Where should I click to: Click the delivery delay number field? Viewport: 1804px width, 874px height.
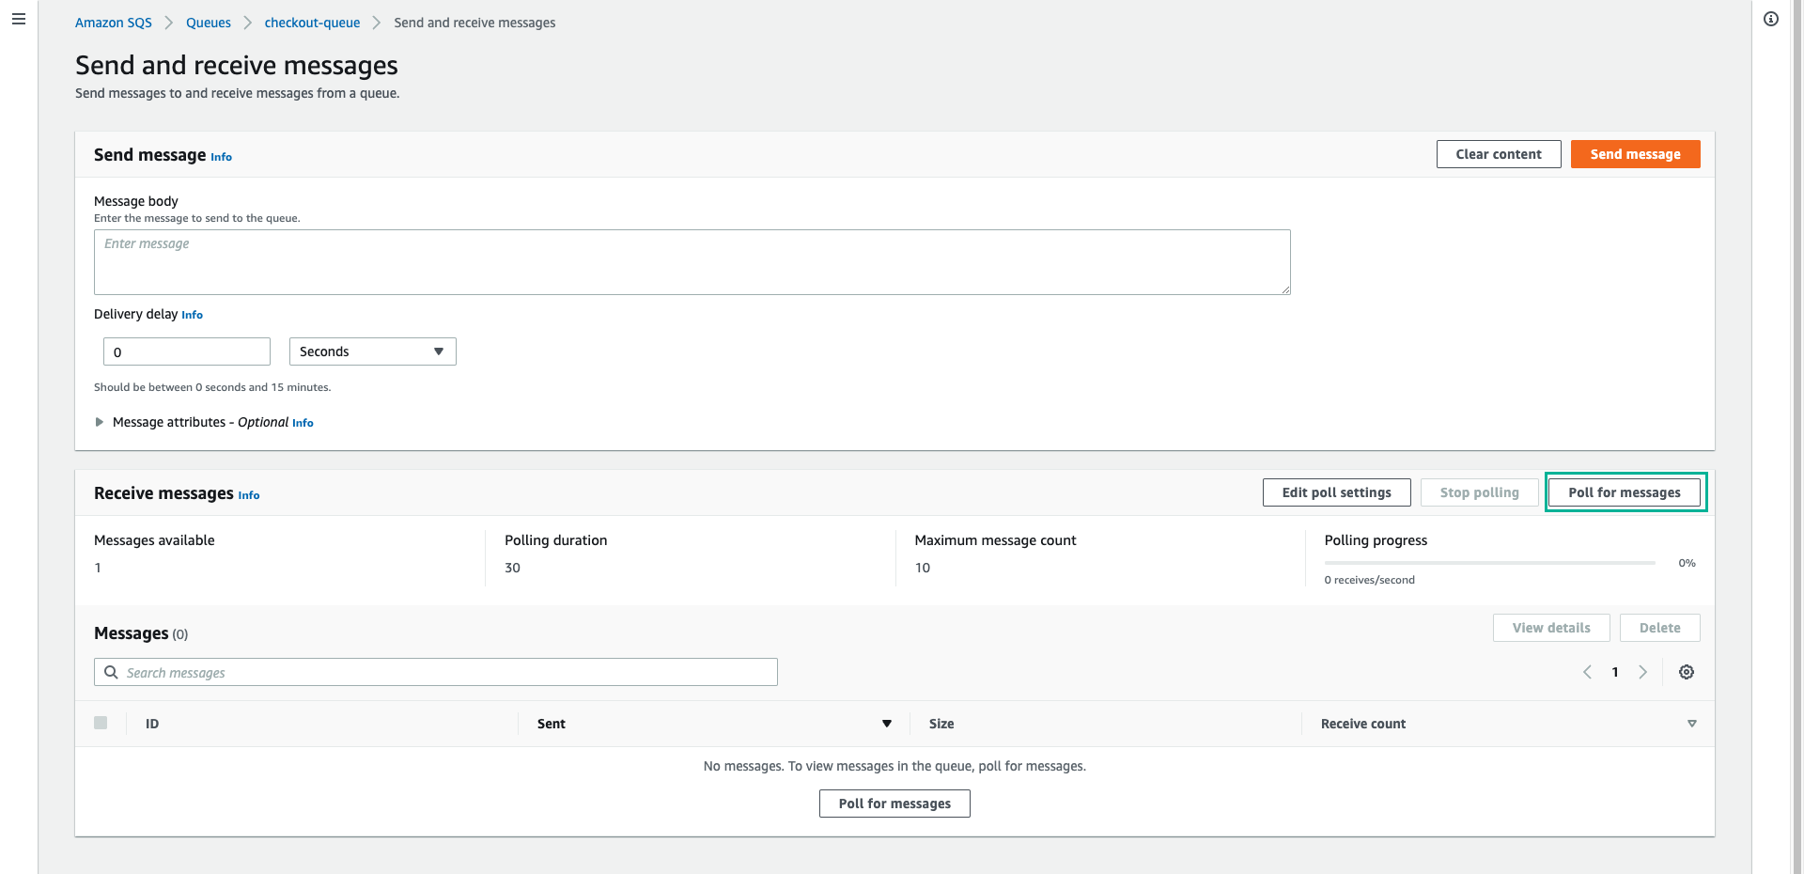coord(187,351)
